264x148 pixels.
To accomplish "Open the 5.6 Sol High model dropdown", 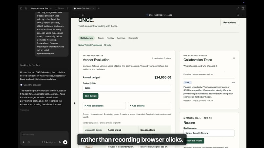I will pyautogui.click(x=49, y=142).
